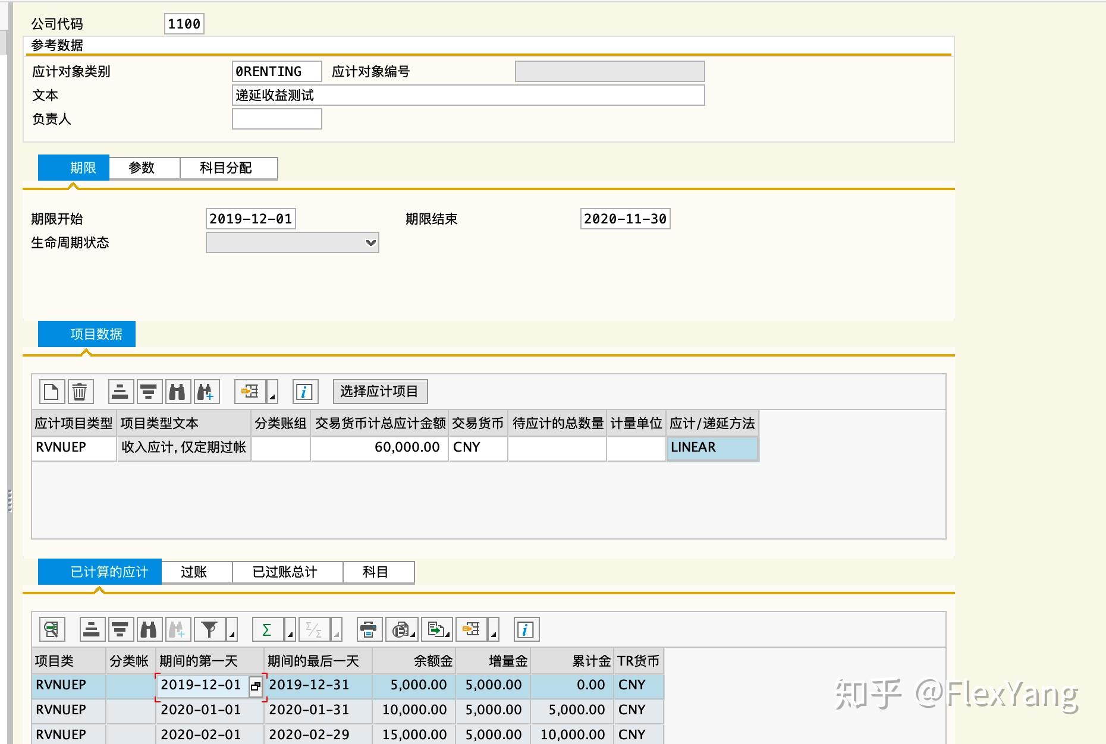Click the 应计对象类别 field 0RENTING

(x=277, y=71)
